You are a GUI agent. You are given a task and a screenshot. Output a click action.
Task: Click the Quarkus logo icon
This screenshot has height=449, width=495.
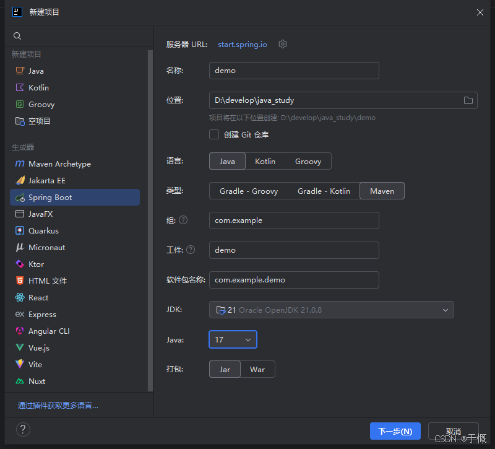tap(20, 230)
